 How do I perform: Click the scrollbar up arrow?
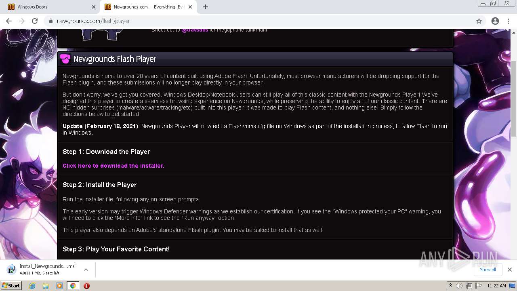514,32
